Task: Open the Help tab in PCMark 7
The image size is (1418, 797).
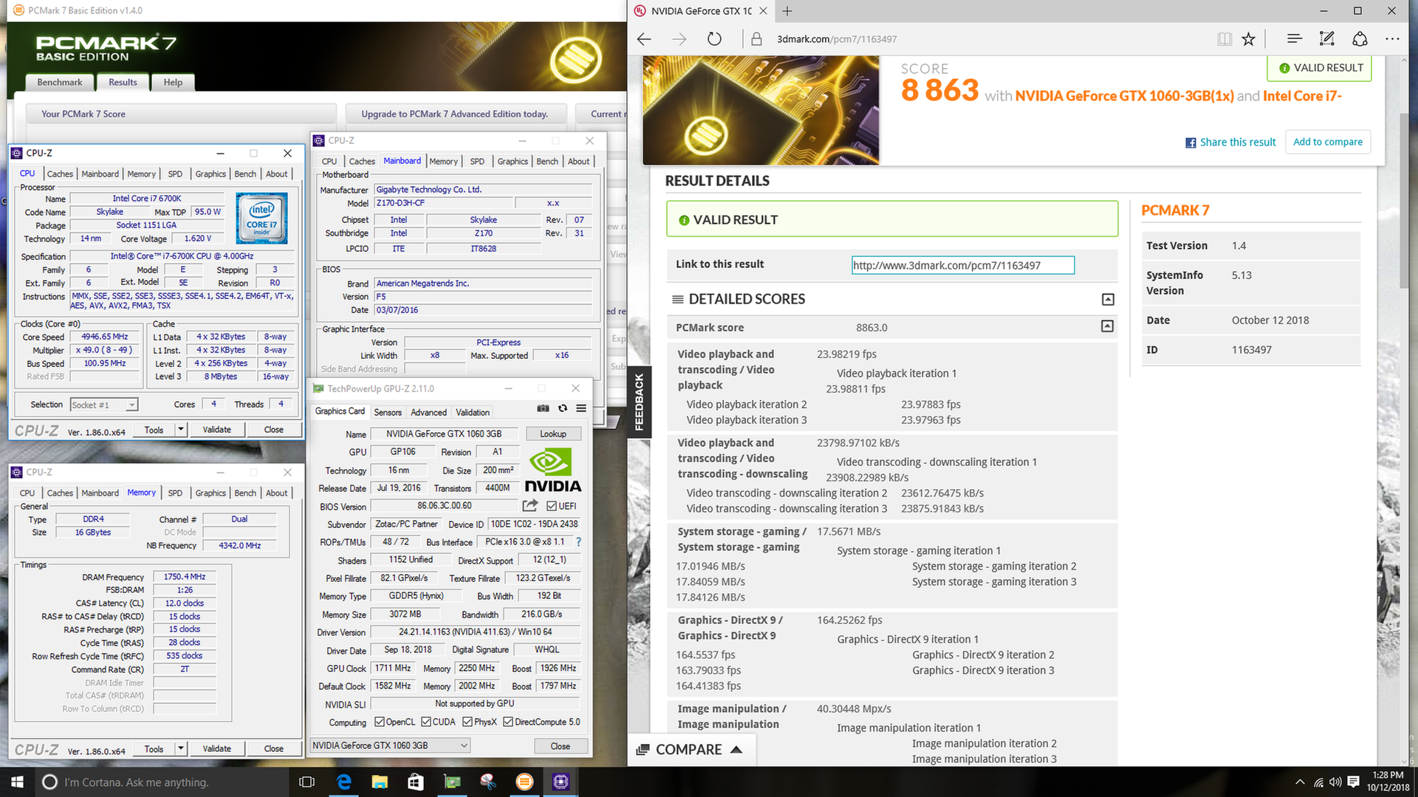Action: click(x=173, y=82)
